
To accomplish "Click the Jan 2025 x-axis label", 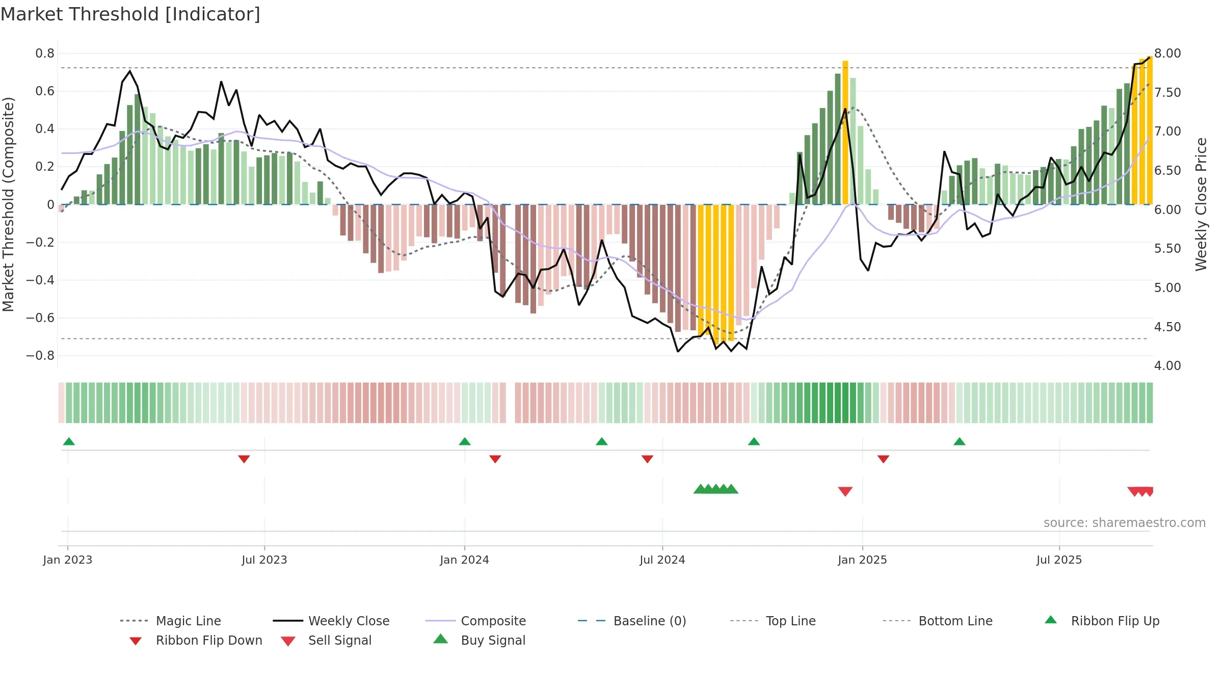I will (863, 560).
